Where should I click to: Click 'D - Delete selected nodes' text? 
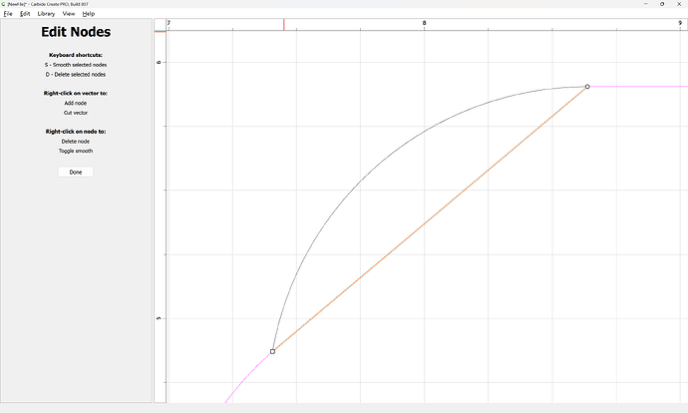(76, 75)
